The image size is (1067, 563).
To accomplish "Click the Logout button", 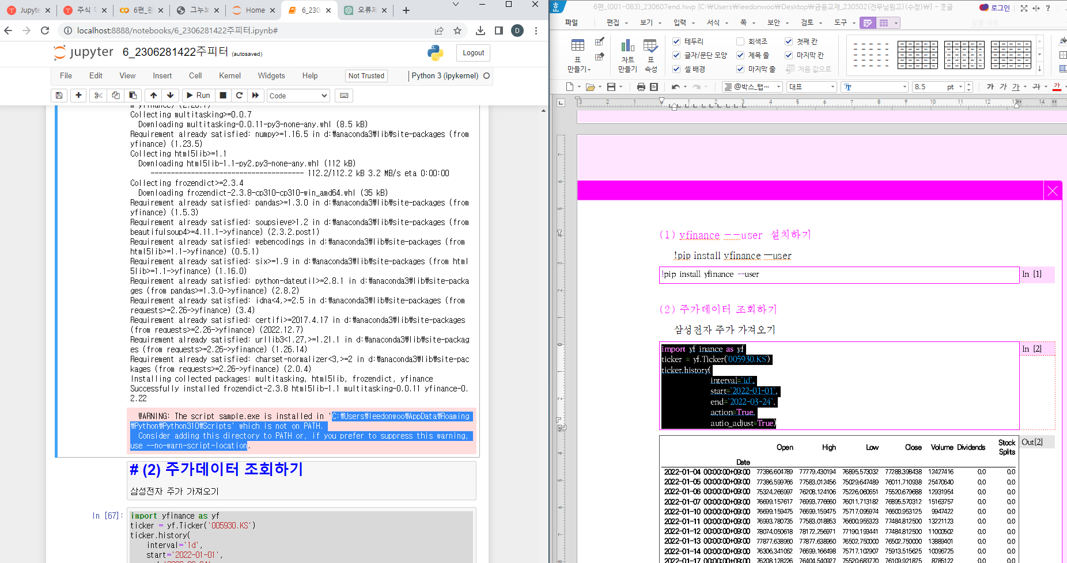I will coord(473,53).
